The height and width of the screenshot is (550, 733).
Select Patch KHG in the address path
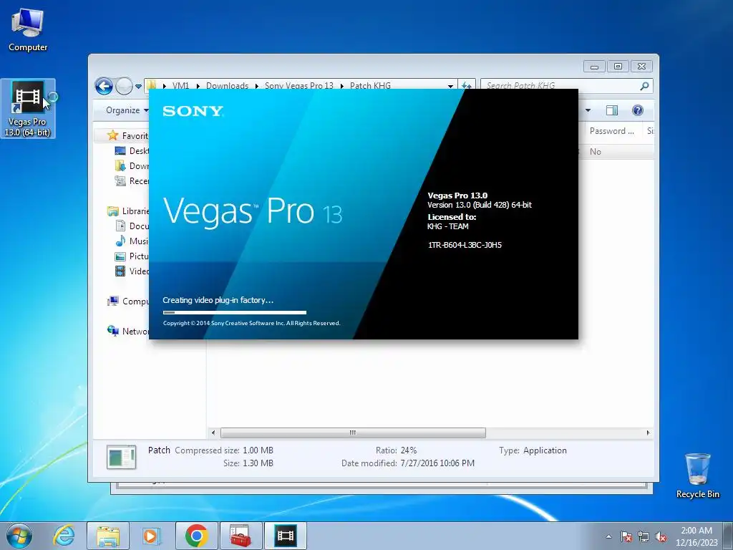click(x=370, y=86)
